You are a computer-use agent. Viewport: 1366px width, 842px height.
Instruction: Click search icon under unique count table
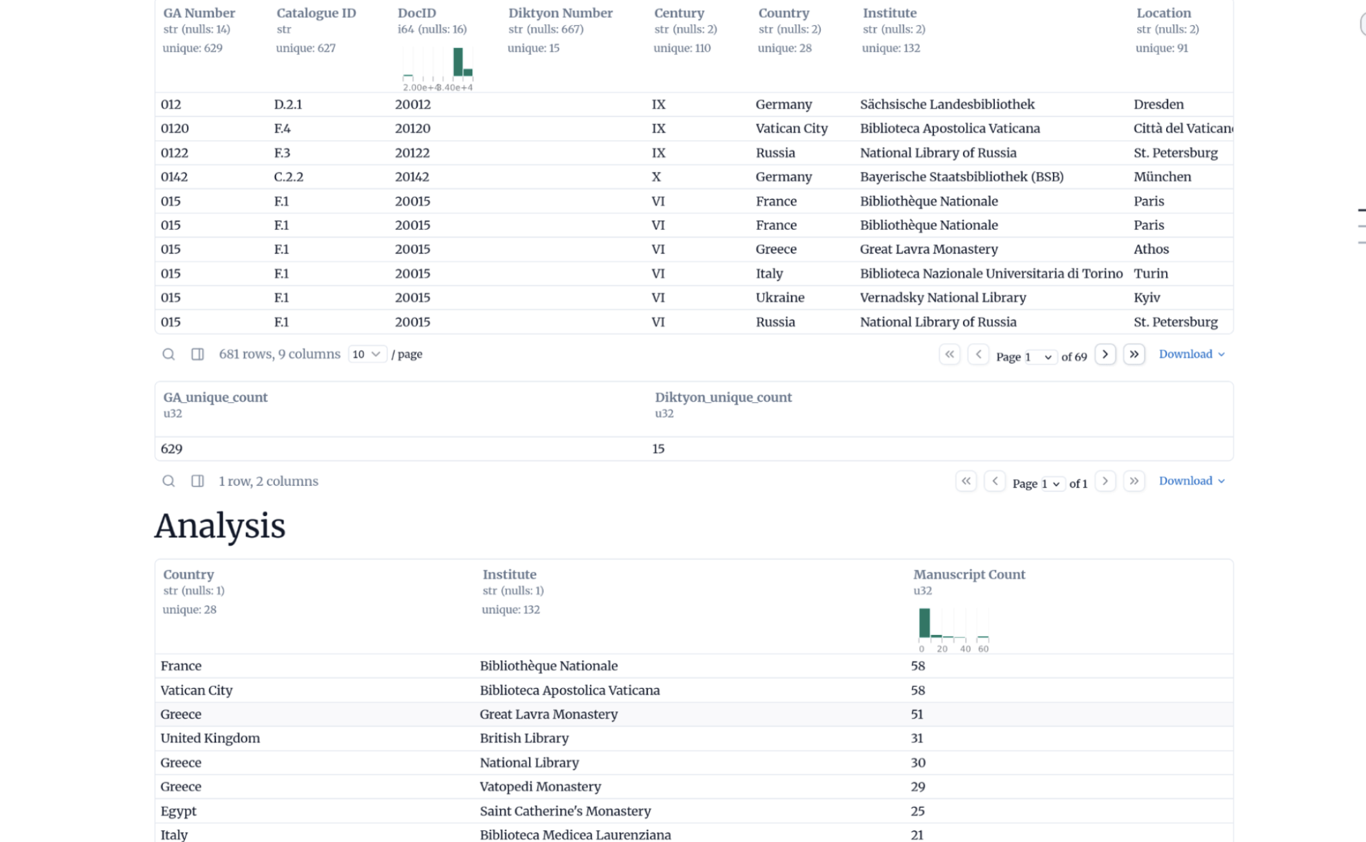[x=168, y=481]
